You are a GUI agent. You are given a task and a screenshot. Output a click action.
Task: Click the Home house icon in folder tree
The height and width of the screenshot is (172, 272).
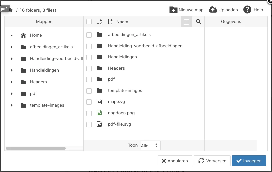(x=23, y=35)
